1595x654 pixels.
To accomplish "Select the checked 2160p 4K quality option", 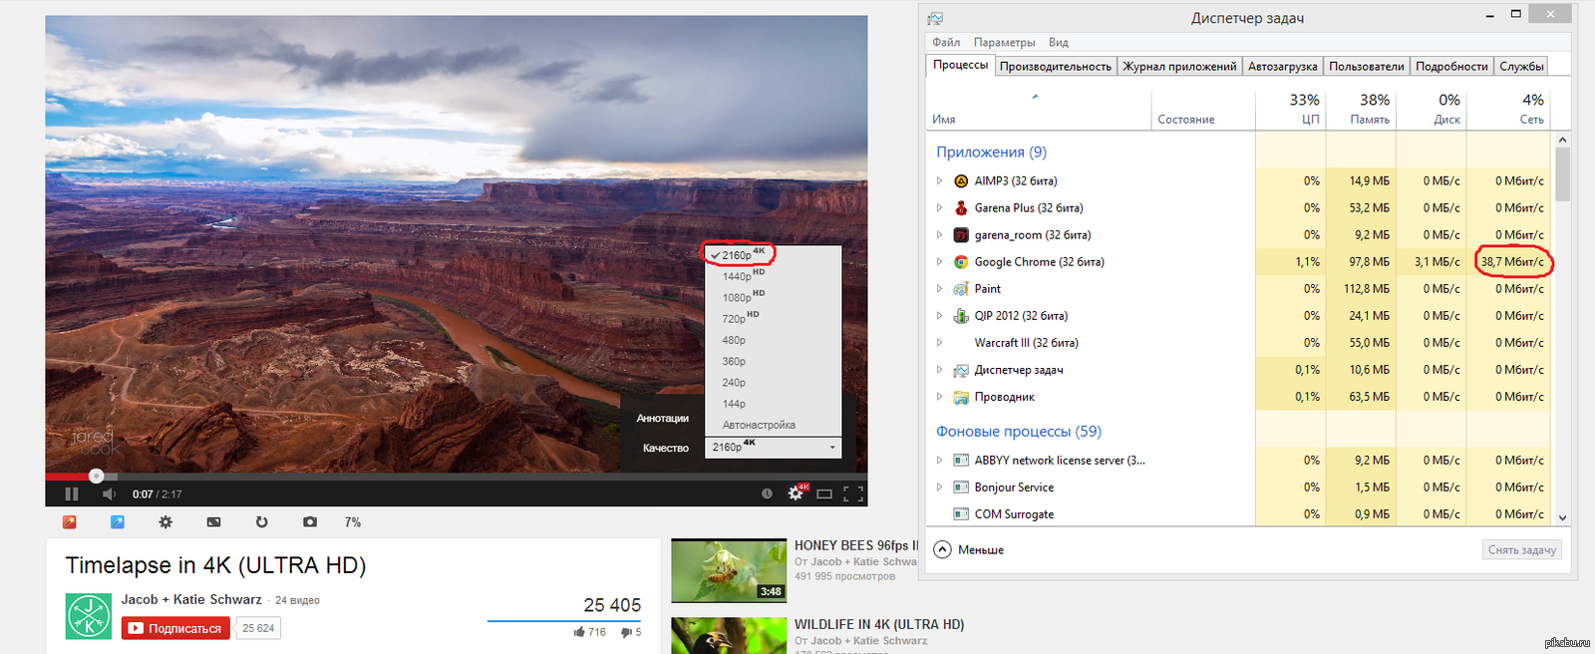I will [x=774, y=255].
